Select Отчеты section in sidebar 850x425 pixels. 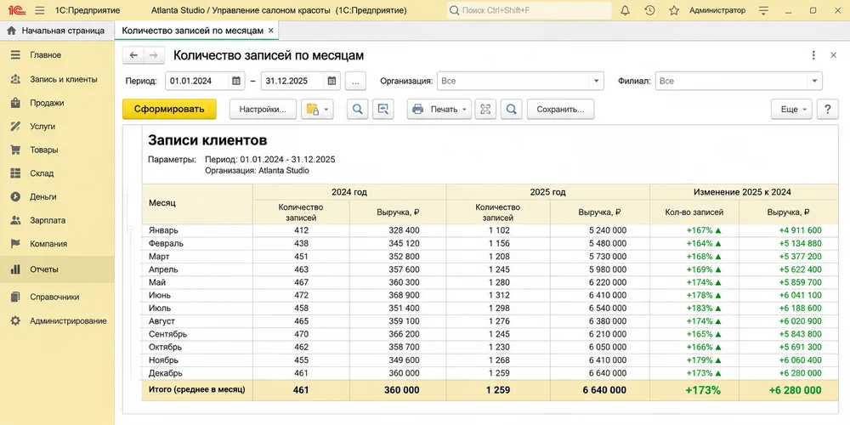tap(57, 269)
